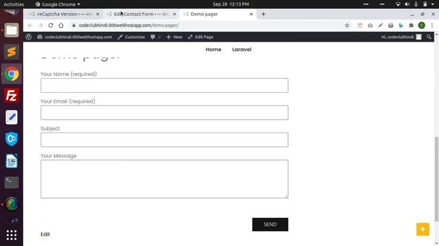Open a new browser tab
The width and height of the screenshot is (439, 246).
coord(263,14)
